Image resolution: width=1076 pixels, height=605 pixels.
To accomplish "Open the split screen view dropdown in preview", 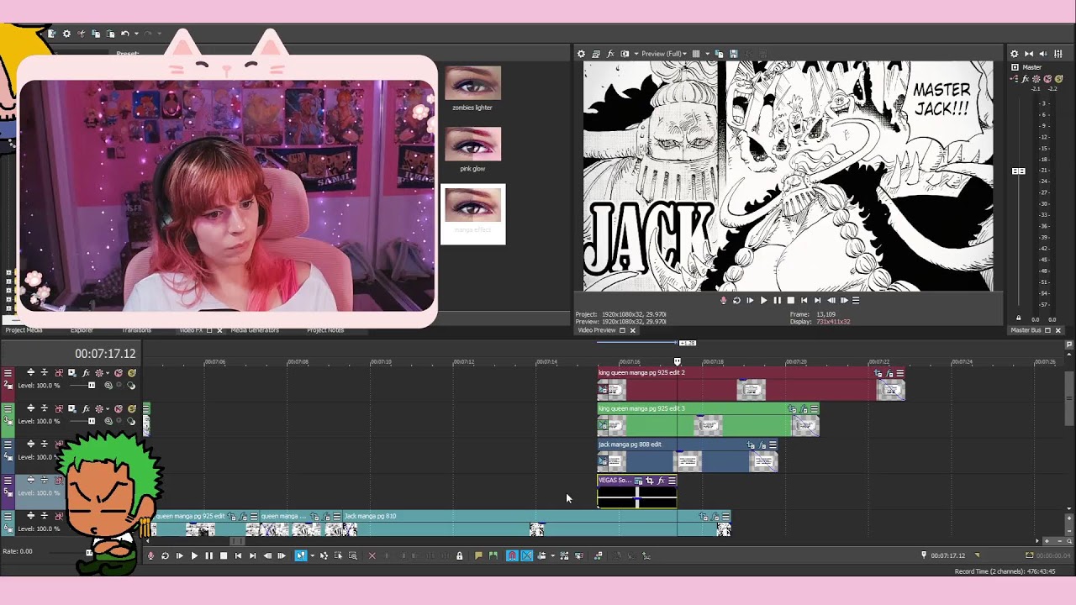I will pyautogui.click(x=636, y=54).
